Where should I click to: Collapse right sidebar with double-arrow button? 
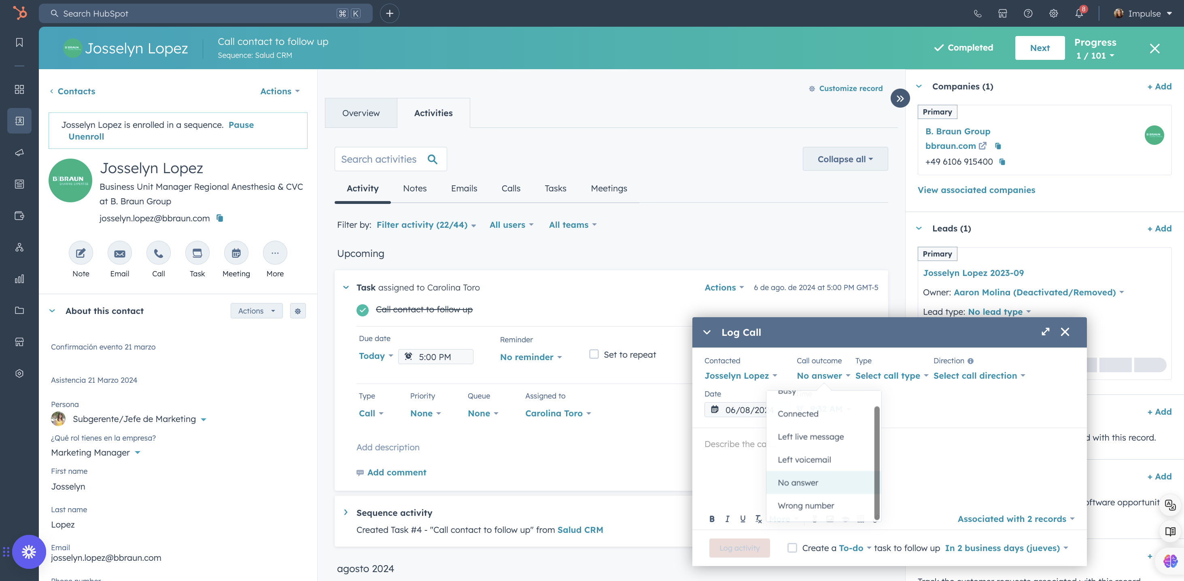pyautogui.click(x=900, y=98)
